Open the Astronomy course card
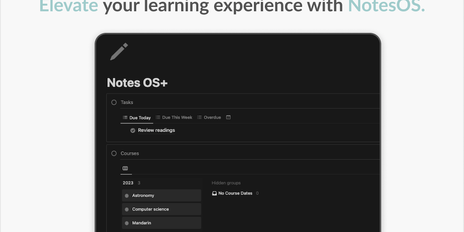 162,196
